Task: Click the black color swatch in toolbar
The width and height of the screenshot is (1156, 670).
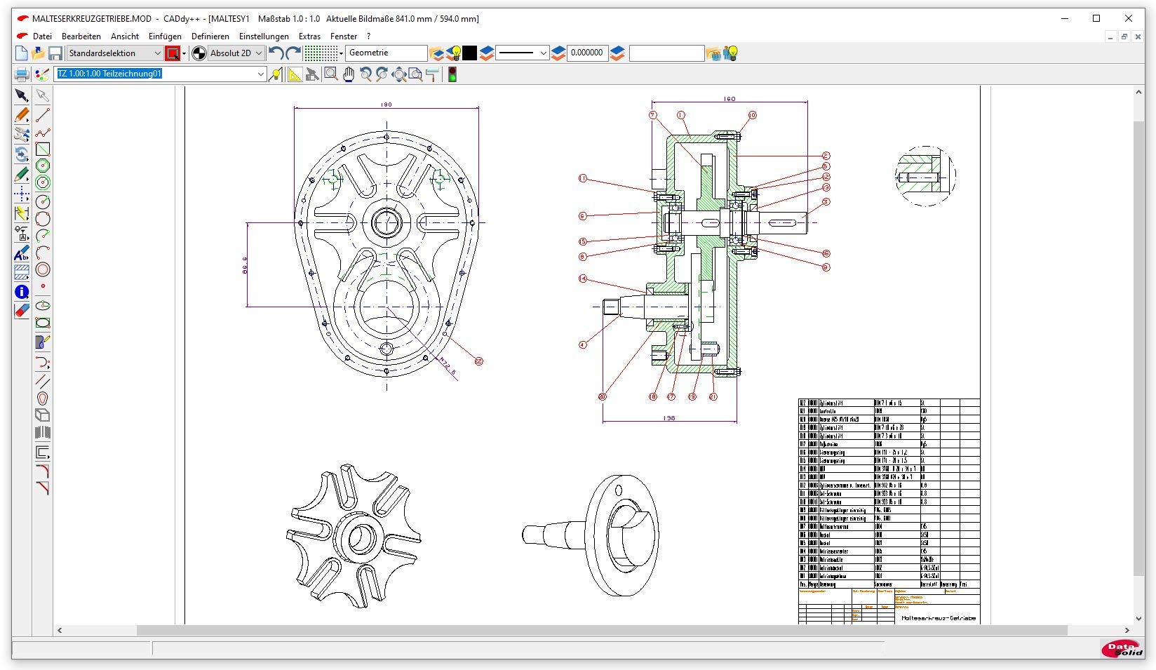Action: coord(469,53)
